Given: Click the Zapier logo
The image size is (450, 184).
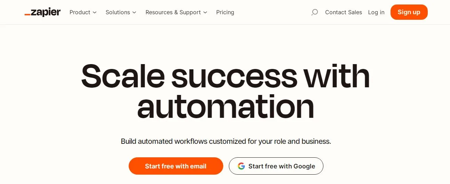Looking at the screenshot, I should [42, 12].
